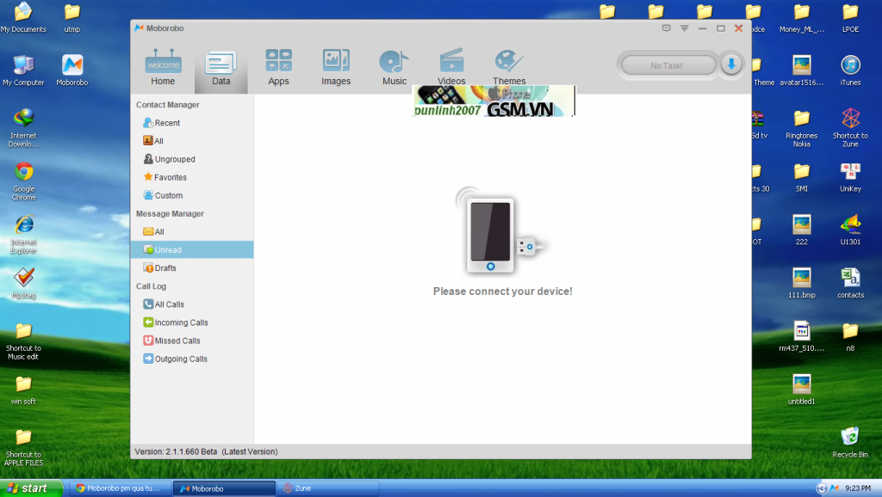882x497 pixels.
Task: Go to the Images tab
Action: tap(336, 67)
